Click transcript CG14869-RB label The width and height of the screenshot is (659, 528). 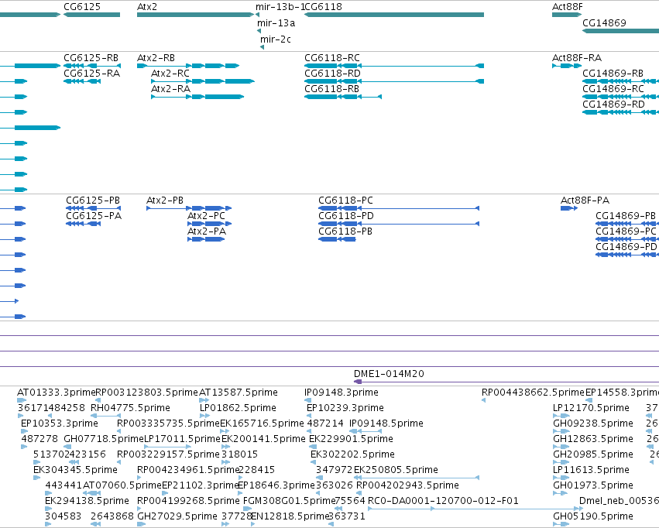(x=613, y=73)
